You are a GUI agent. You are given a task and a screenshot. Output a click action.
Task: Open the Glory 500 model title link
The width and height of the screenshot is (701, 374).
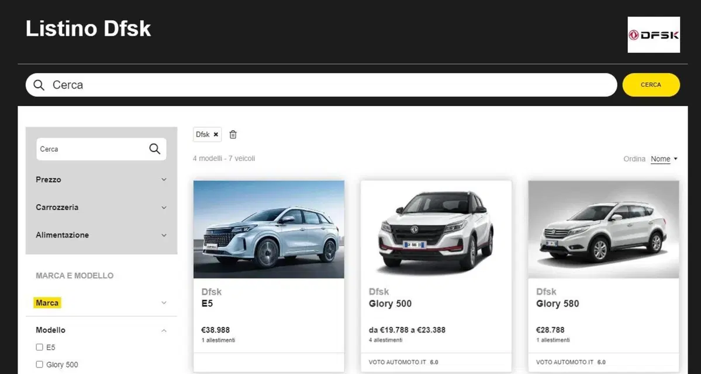coord(390,303)
